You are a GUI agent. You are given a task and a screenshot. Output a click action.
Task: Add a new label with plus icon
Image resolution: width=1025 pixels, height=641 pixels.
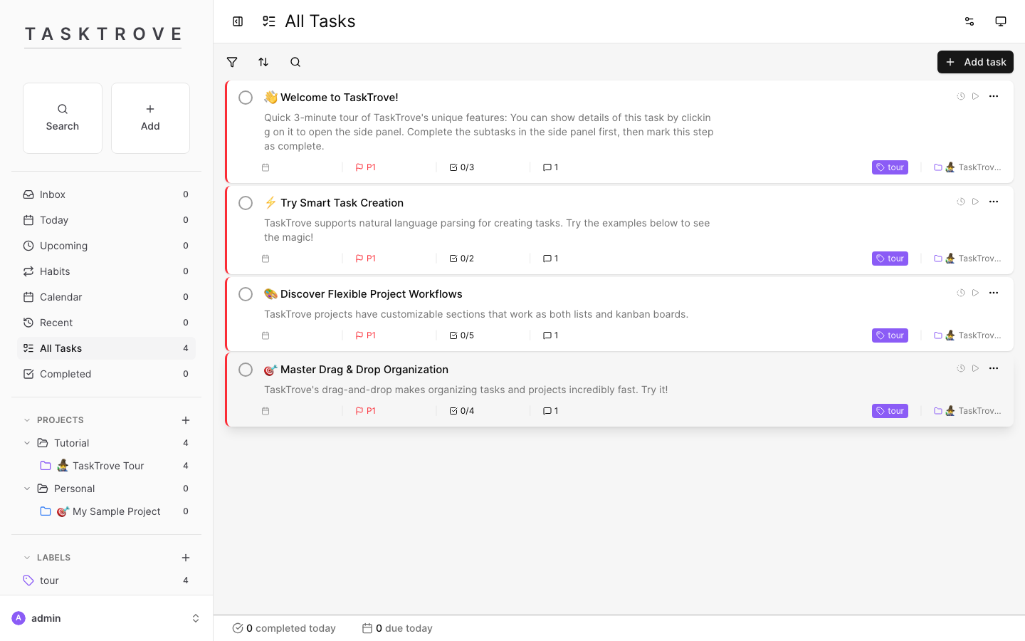(x=186, y=558)
